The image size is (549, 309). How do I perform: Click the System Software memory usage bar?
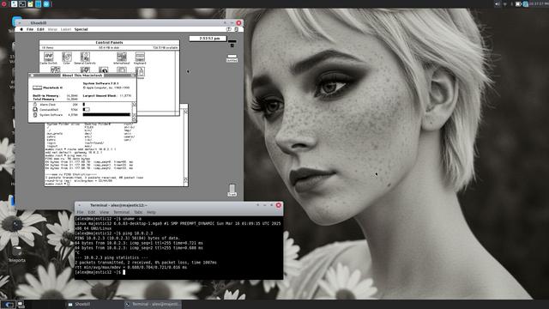[x=106, y=114]
